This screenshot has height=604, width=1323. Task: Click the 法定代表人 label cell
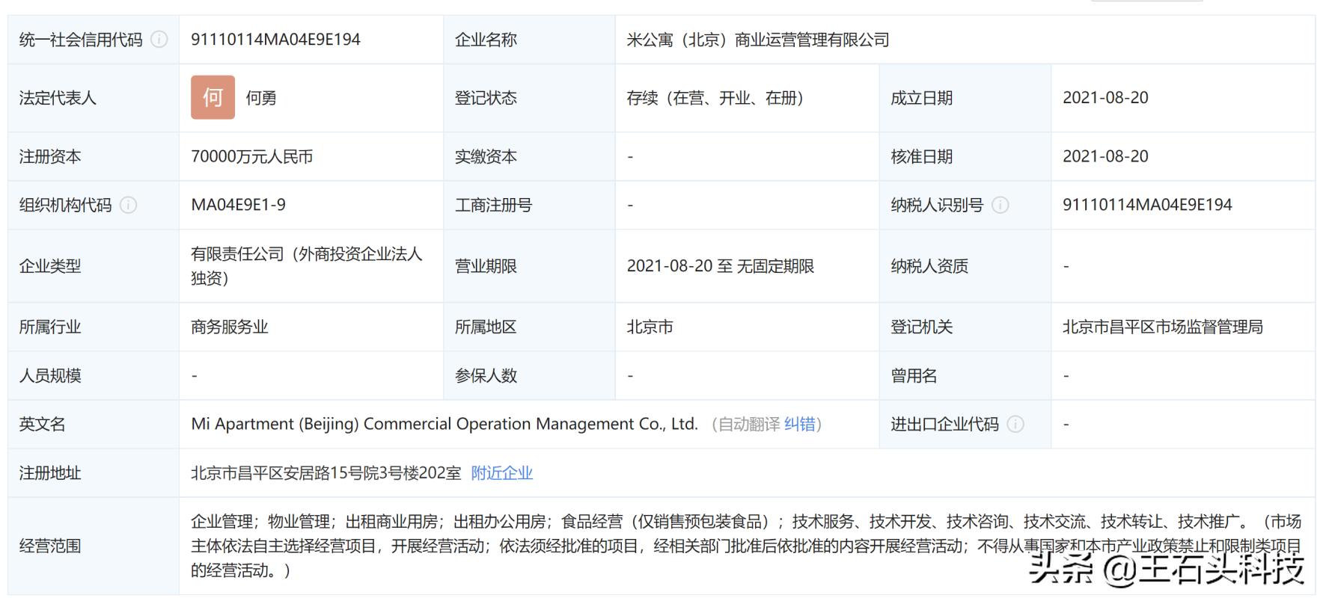(x=94, y=98)
